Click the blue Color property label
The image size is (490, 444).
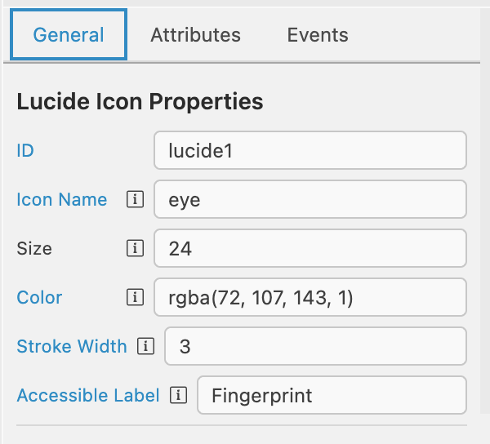tap(39, 297)
